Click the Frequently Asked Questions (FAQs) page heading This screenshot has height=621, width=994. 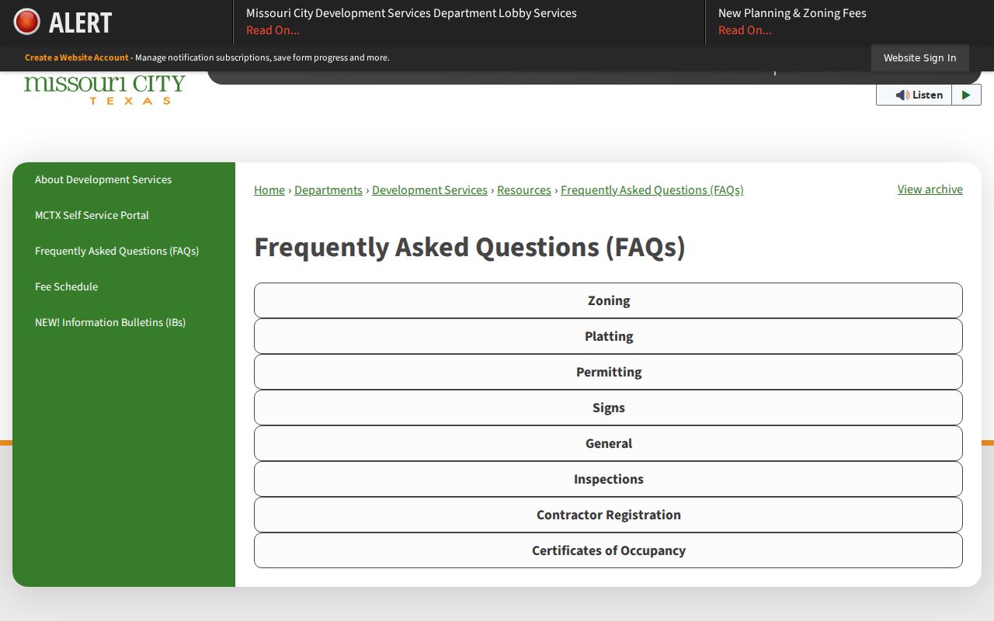[x=470, y=247]
